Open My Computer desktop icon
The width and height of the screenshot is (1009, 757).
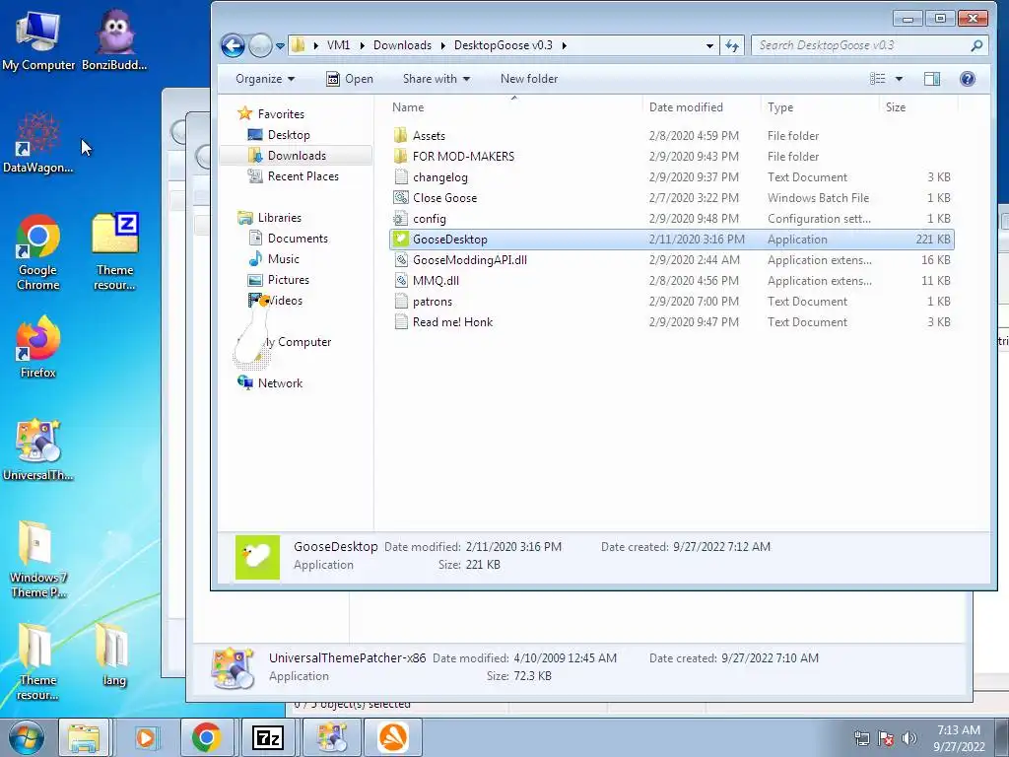(38, 39)
